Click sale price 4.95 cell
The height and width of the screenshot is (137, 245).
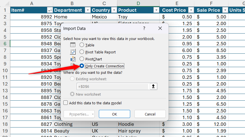211,91
